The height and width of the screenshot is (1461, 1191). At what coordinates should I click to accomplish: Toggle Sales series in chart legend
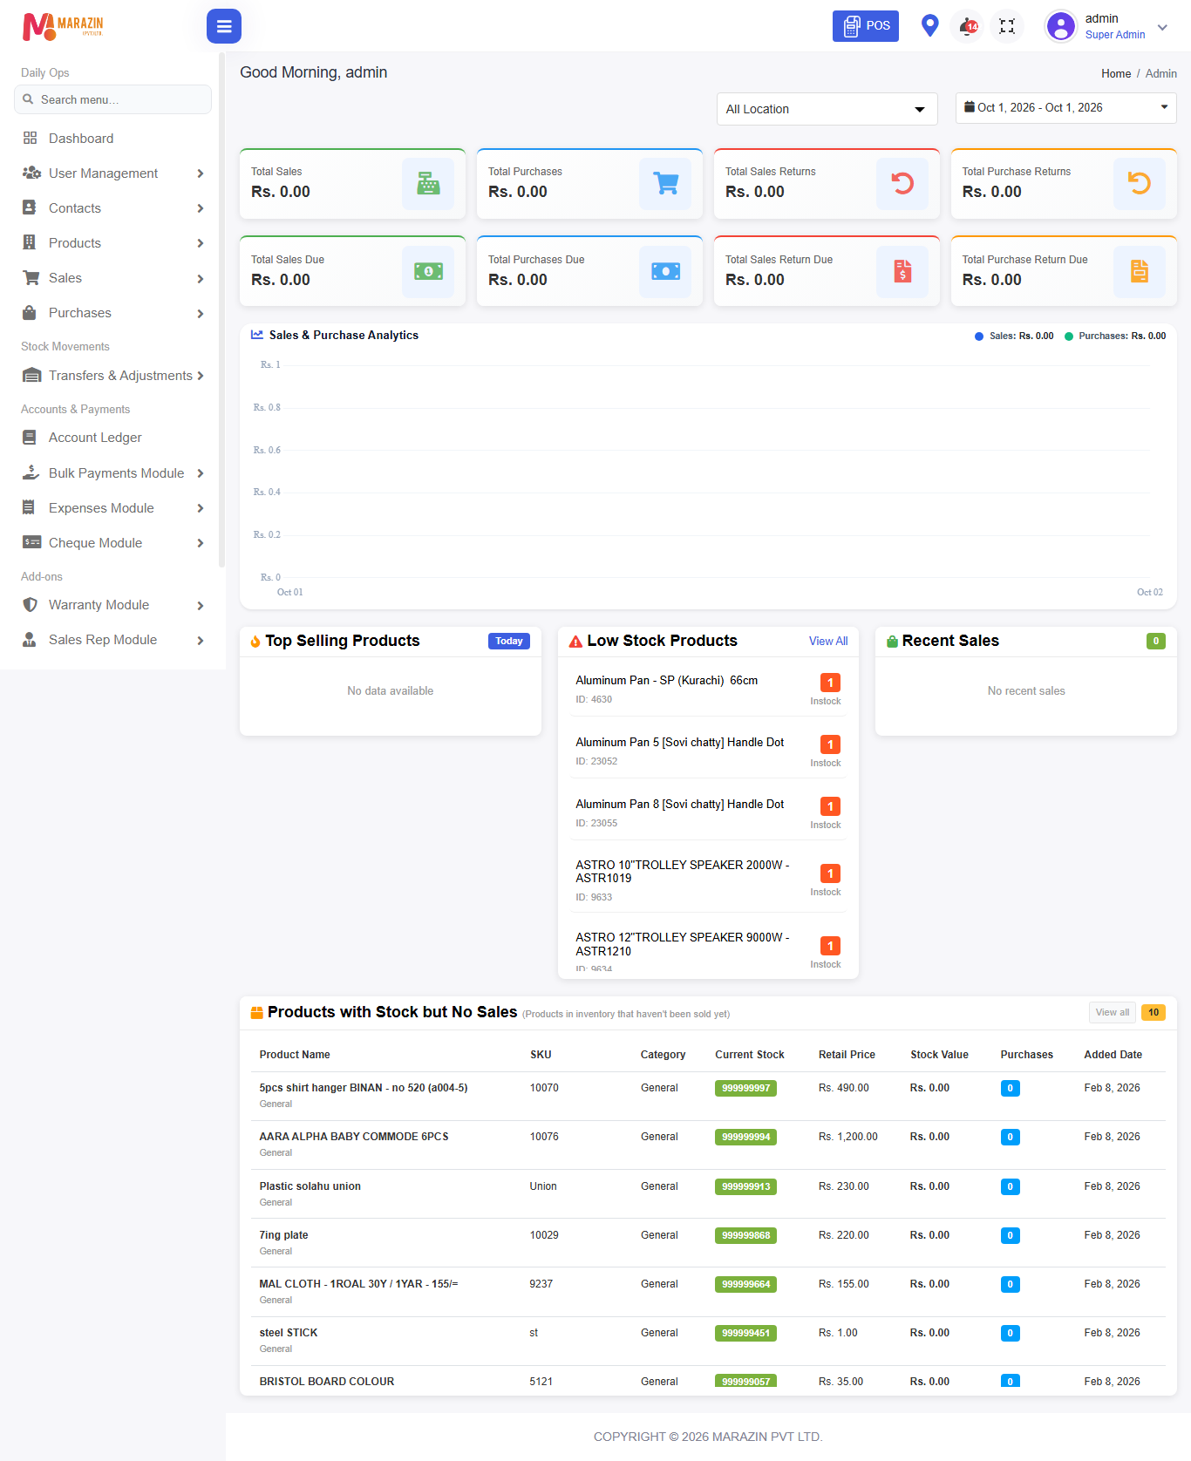1014,336
